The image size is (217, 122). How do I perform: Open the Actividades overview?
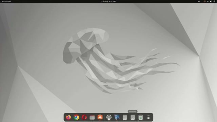point(6,1)
